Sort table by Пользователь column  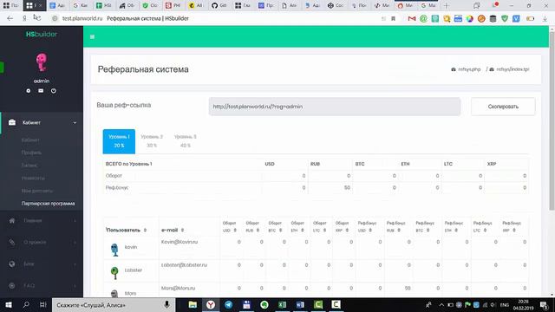point(127,230)
